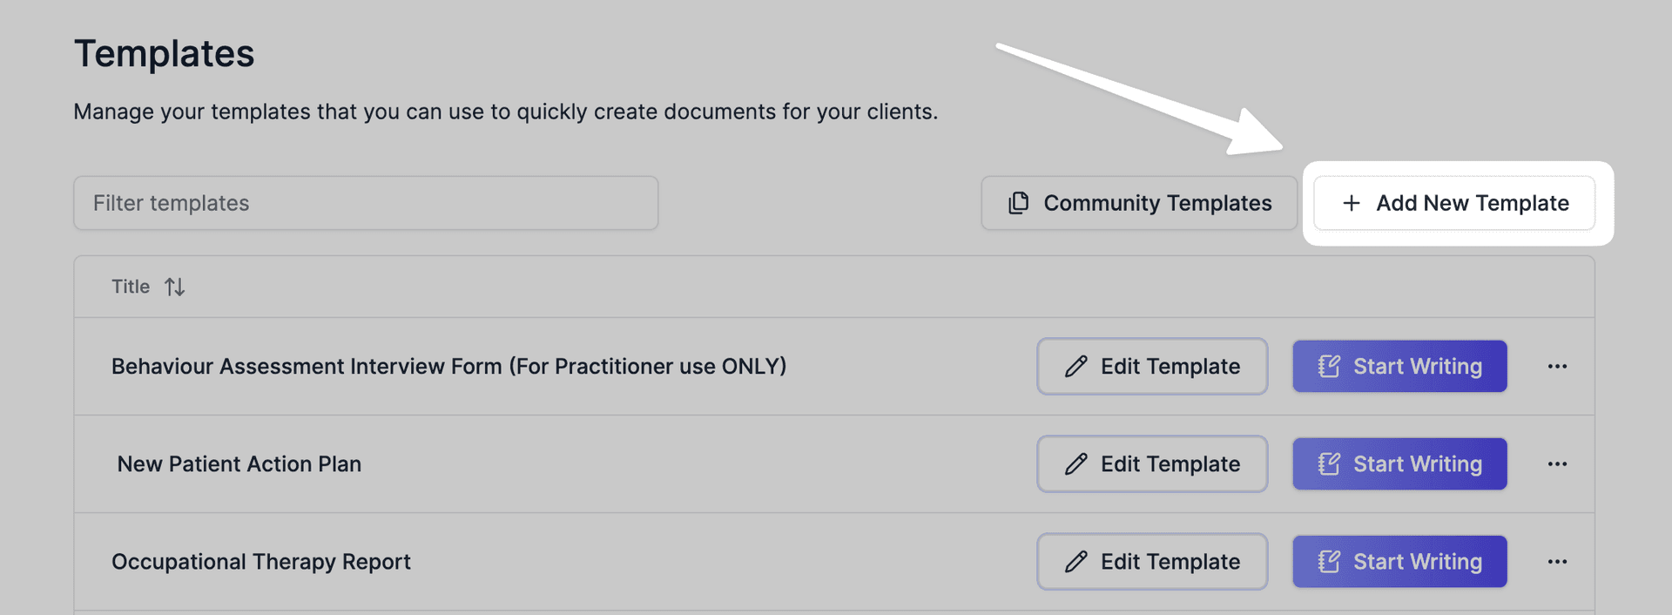Edit the New Patient Action Plan template
Viewport: 1672px width, 615px height.
point(1151,464)
